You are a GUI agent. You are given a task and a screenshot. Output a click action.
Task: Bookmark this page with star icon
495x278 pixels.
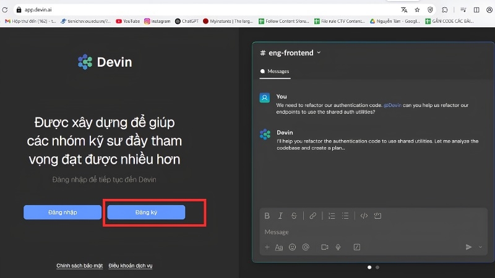[x=417, y=10]
